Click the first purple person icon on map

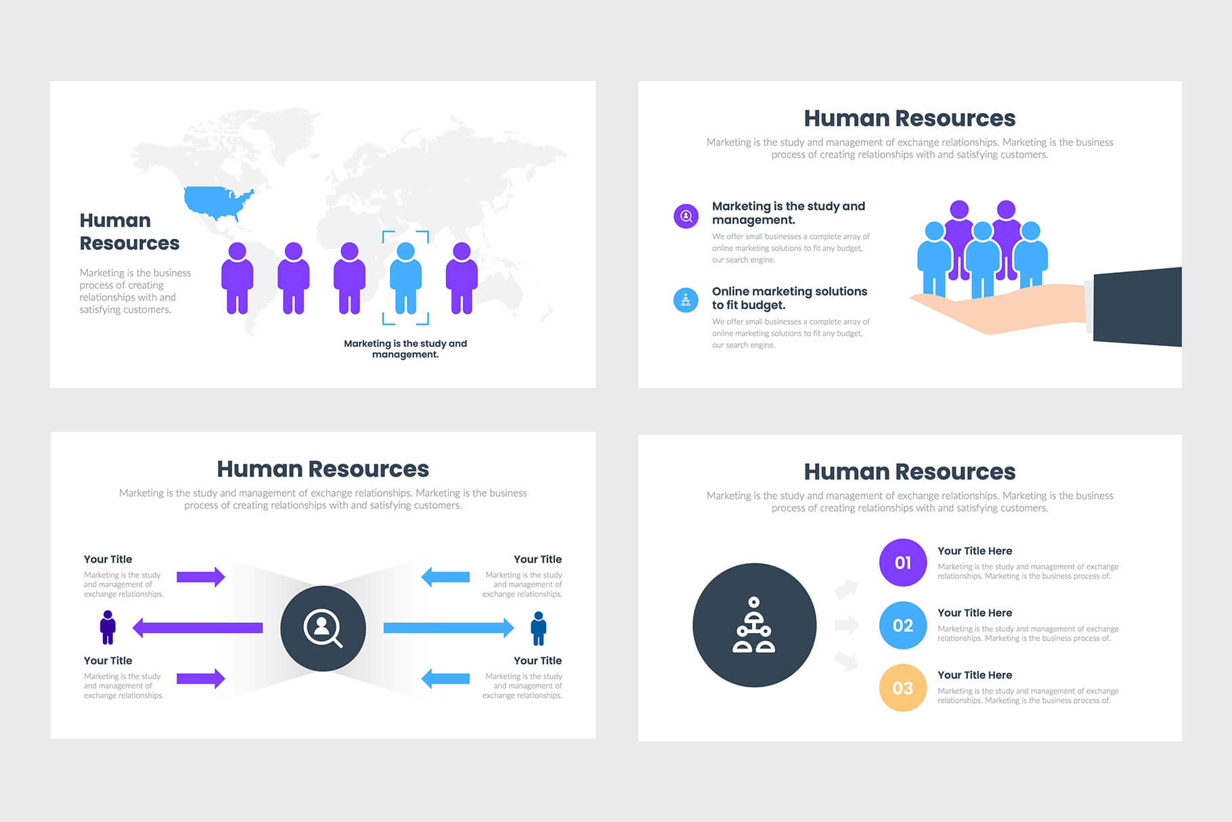(237, 278)
